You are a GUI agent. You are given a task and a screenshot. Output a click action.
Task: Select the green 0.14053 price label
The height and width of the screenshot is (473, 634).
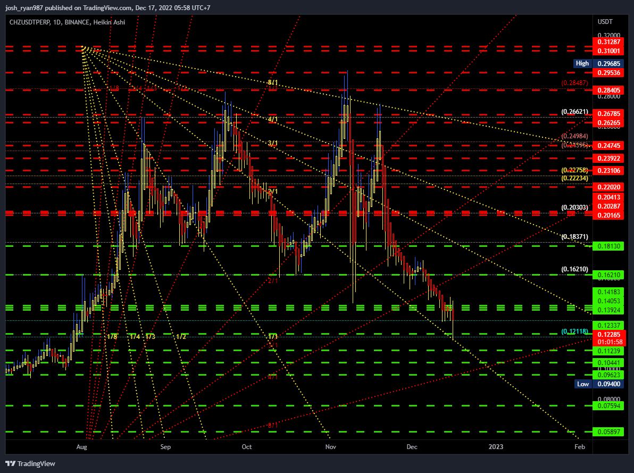click(608, 301)
